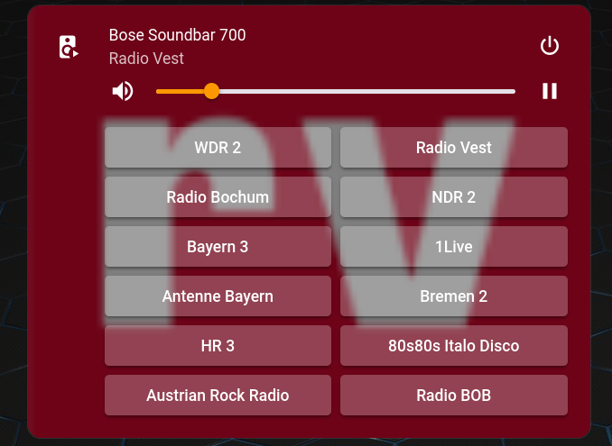Click the Radio Vest now-playing subtitle
Image resolution: width=612 pixels, height=446 pixels.
[x=146, y=59]
